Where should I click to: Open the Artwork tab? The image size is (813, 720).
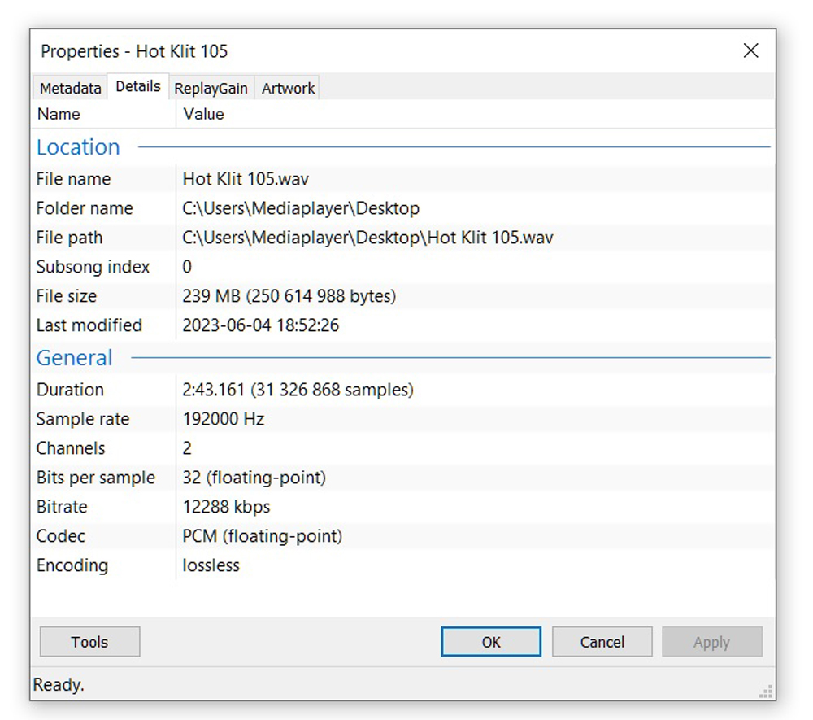pos(288,89)
